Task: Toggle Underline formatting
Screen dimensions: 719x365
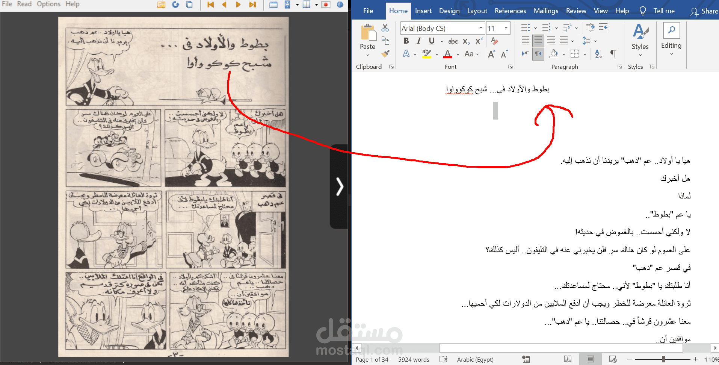Action: coord(432,41)
